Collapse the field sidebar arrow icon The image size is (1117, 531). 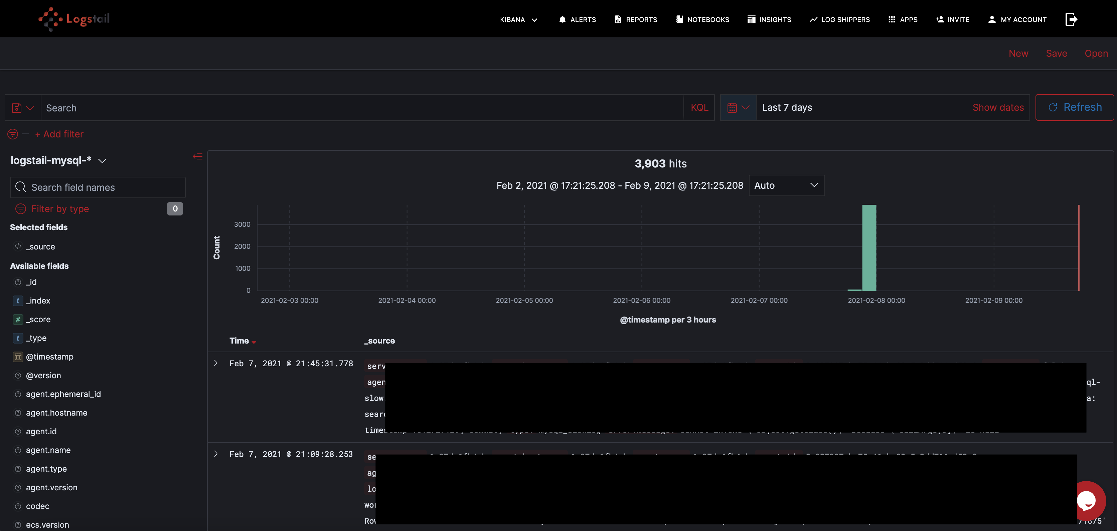click(198, 156)
